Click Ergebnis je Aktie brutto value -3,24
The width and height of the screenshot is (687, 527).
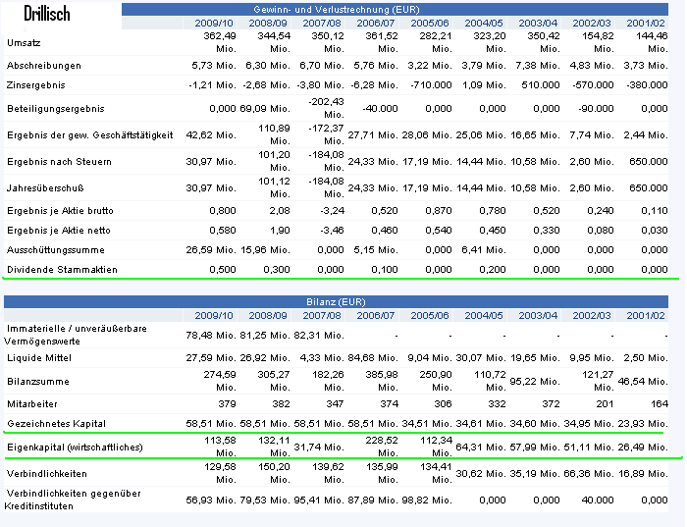point(333,211)
